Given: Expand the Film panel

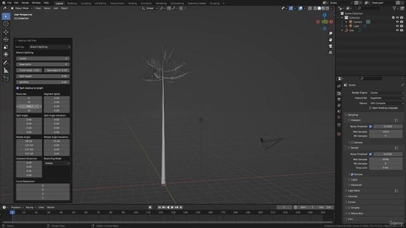Looking at the screenshot, I should click(350, 219).
